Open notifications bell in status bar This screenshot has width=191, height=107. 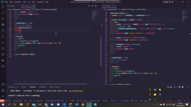coord(188,101)
